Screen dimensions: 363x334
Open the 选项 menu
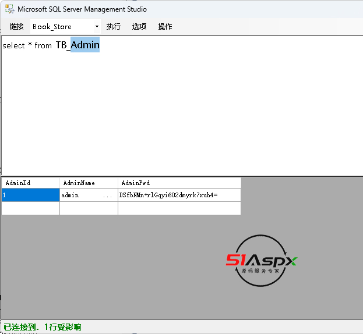139,27
